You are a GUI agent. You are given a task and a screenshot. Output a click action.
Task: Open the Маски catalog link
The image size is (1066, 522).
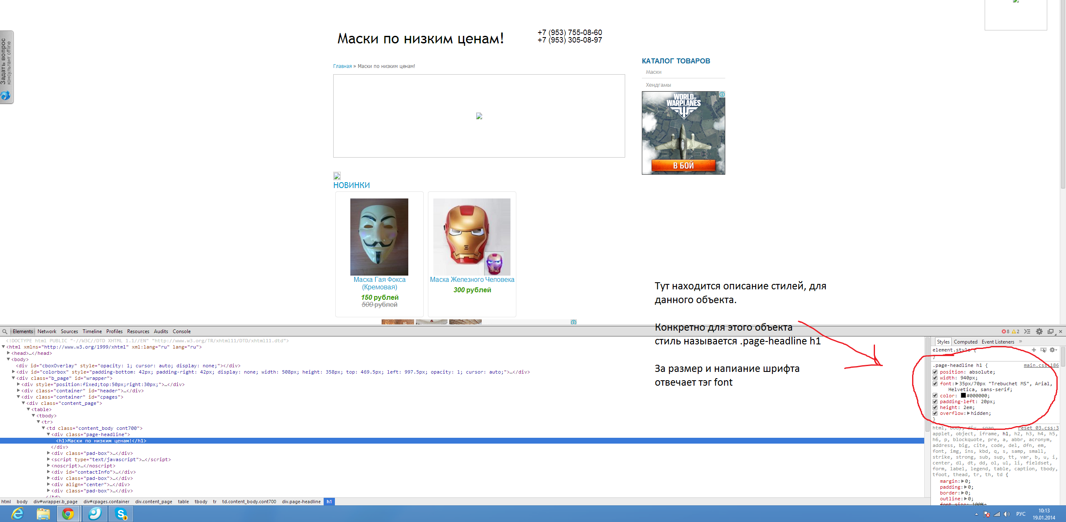(x=654, y=72)
